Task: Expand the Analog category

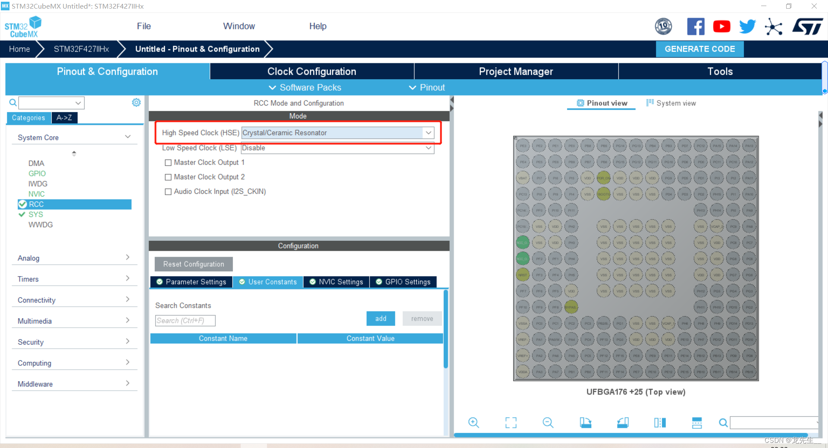Action: 128,258
